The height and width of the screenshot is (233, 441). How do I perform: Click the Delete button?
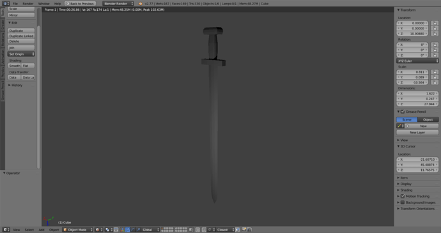pos(21,41)
